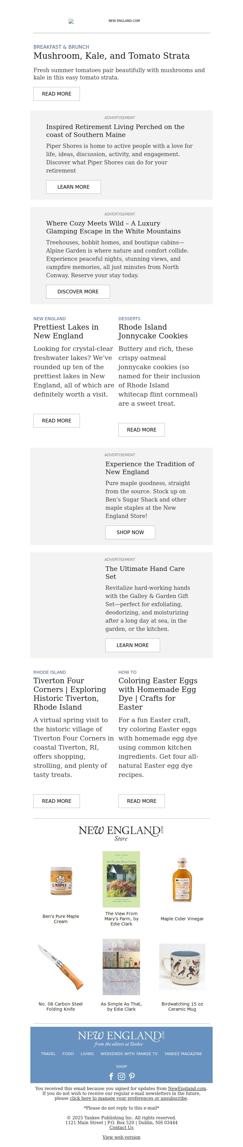Click manage your preferences or unsubscribe link
The height and width of the screenshot is (1147, 243).
(128, 1099)
